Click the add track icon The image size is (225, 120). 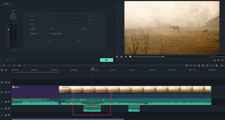pyautogui.click(x=2, y=70)
